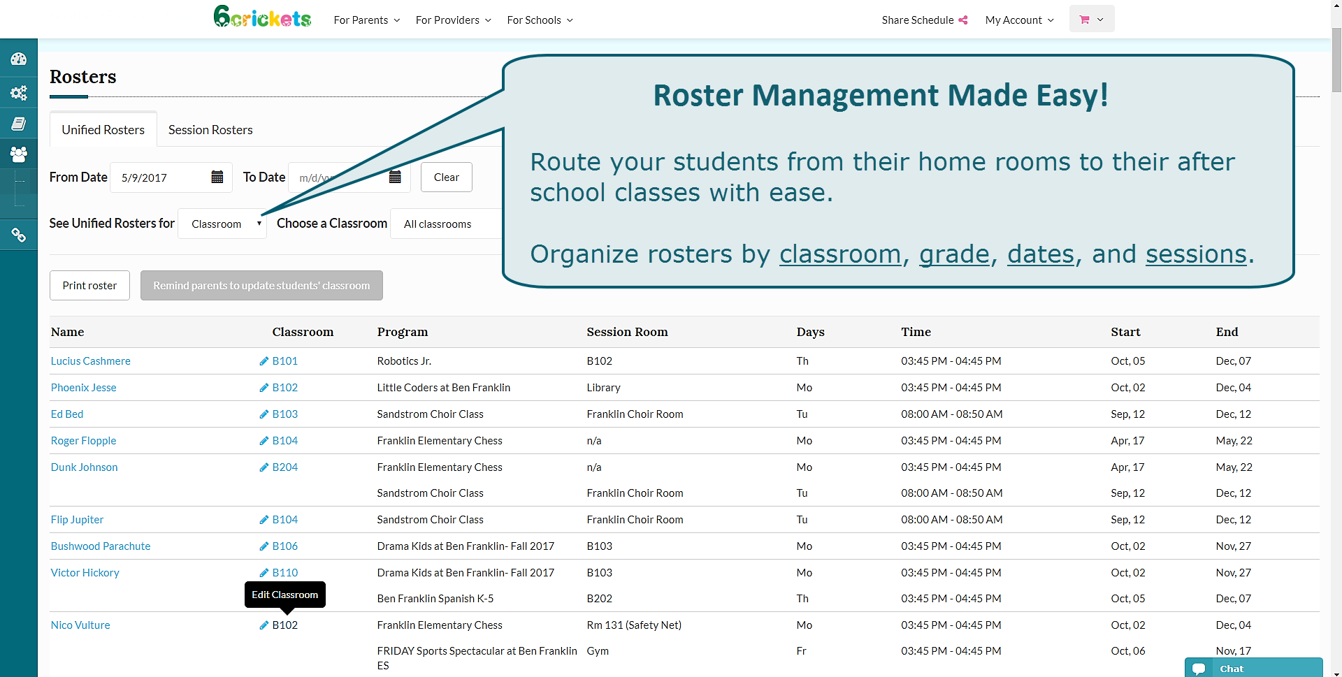The height and width of the screenshot is (677, 1342).
Task: Click the Name column header
Action: (68, 332)
